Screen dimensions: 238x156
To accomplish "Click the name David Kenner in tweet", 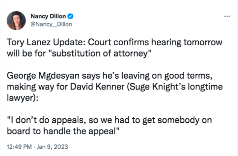I will (97, 87).
